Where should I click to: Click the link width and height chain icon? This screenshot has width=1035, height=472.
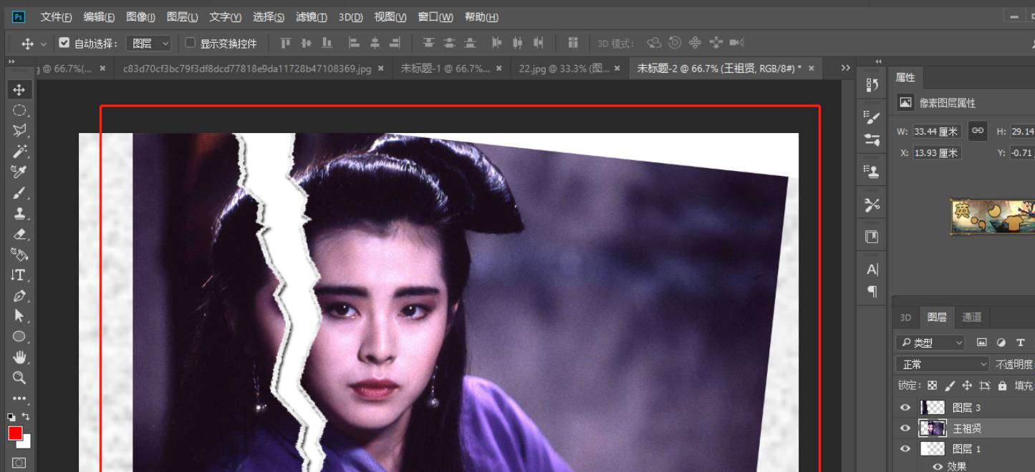pos(978,131)
